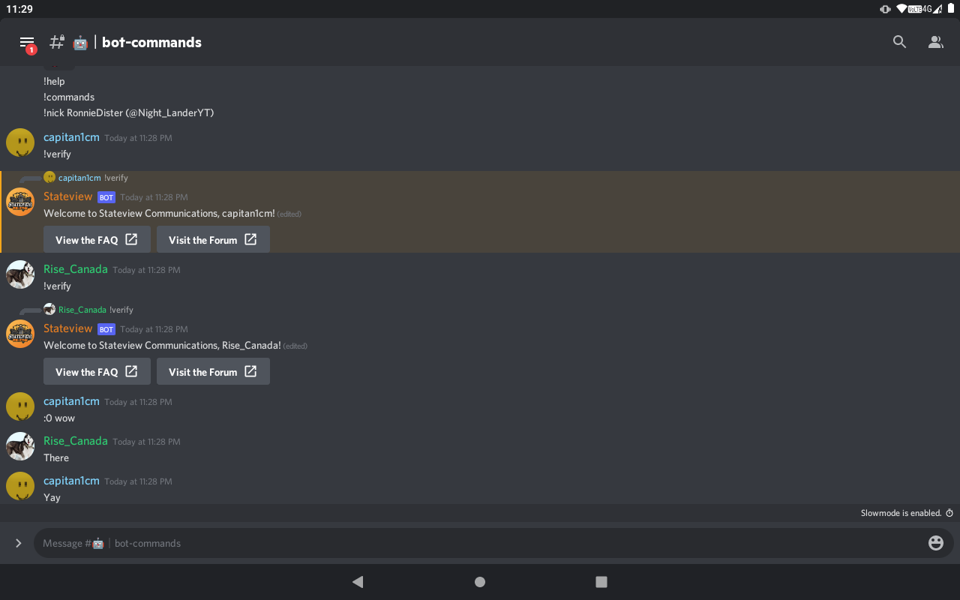Show the member list
The width and height of the screenshot is (960, 600).
[x=935, y=42]
